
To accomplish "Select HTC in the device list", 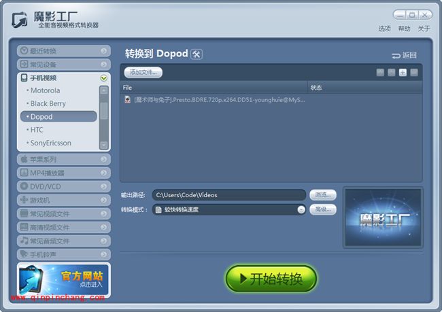I will pos(37,130).
